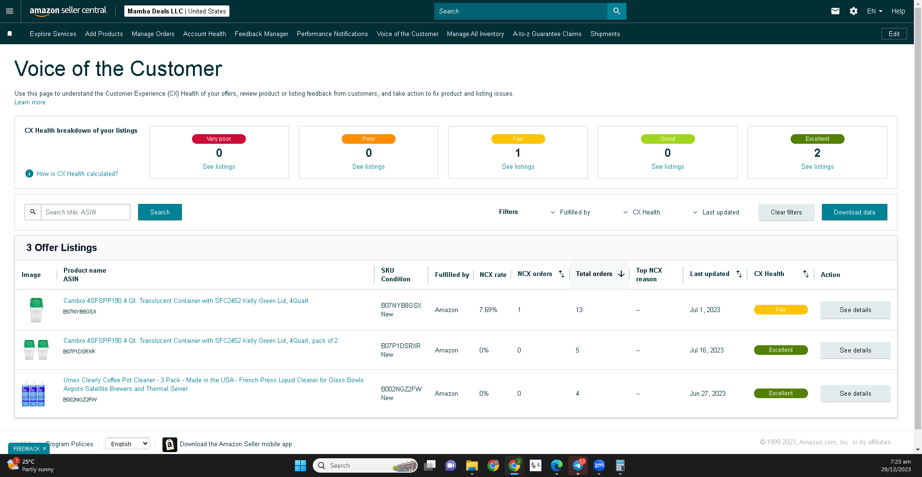Click the Amazon Seller mobile app icon
Viewport: 922px width, 477px height.
point(169,444)
